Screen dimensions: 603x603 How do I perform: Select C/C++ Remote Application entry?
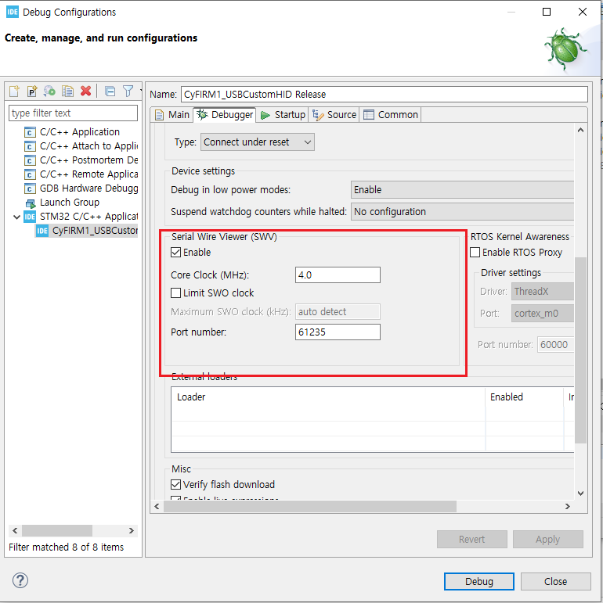(89, 174)
